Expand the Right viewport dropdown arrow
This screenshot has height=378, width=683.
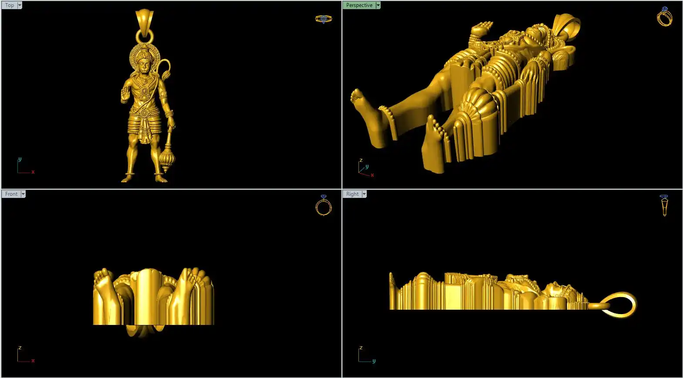(x=364, y=194)
